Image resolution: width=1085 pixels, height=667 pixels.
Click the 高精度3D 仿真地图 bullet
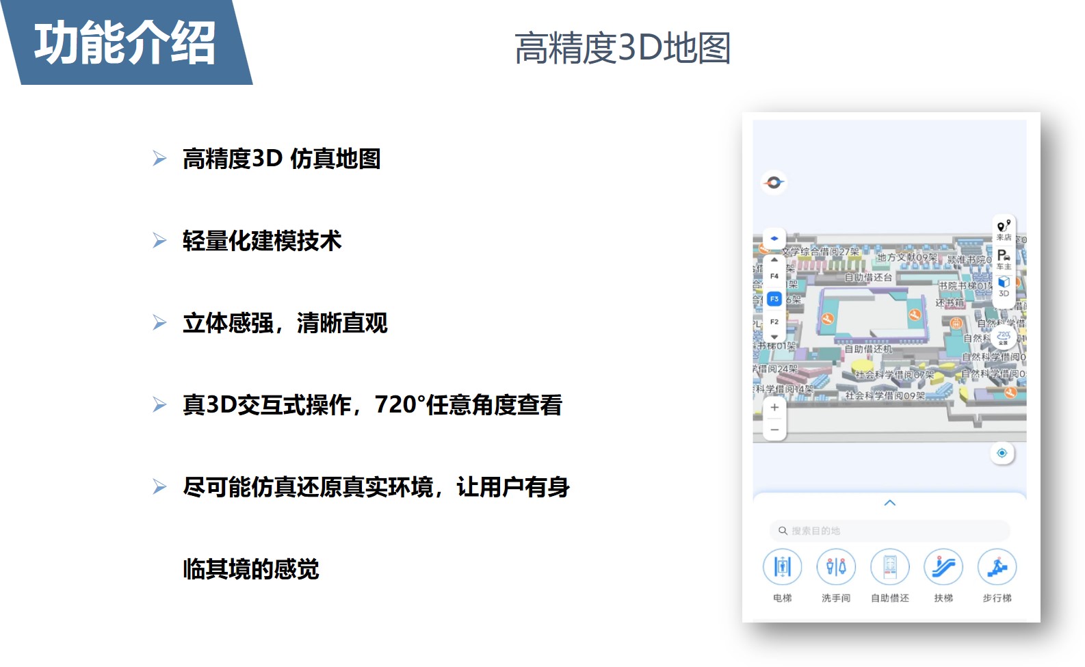tap(281, 159)
